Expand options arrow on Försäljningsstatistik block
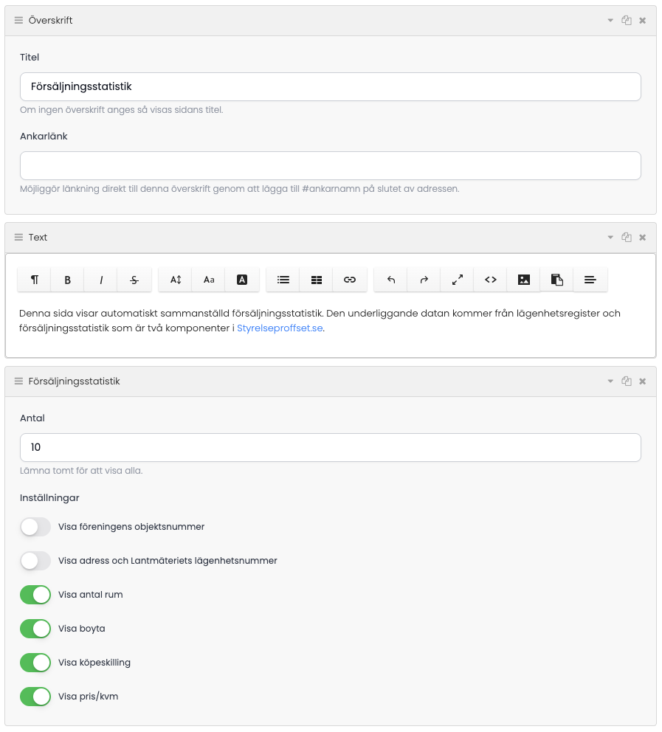 click(x=610, y=381)
